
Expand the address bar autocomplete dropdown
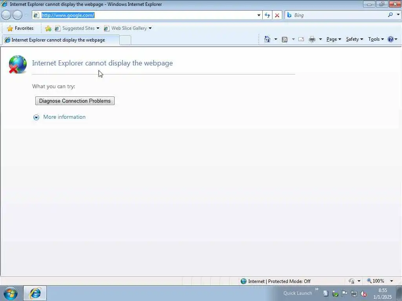click(x=259, y=15)
